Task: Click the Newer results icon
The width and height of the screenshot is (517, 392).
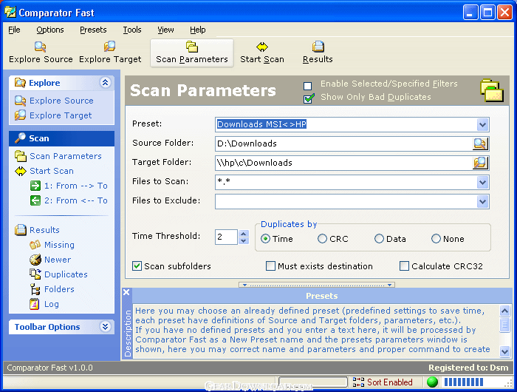Action: [35, 260]
